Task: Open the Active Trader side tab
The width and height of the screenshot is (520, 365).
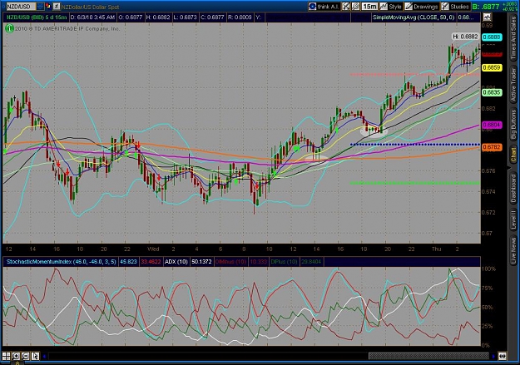Action: click(513, 85)
